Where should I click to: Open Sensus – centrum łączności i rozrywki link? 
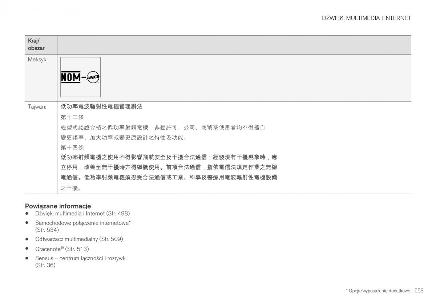(81, 262)
